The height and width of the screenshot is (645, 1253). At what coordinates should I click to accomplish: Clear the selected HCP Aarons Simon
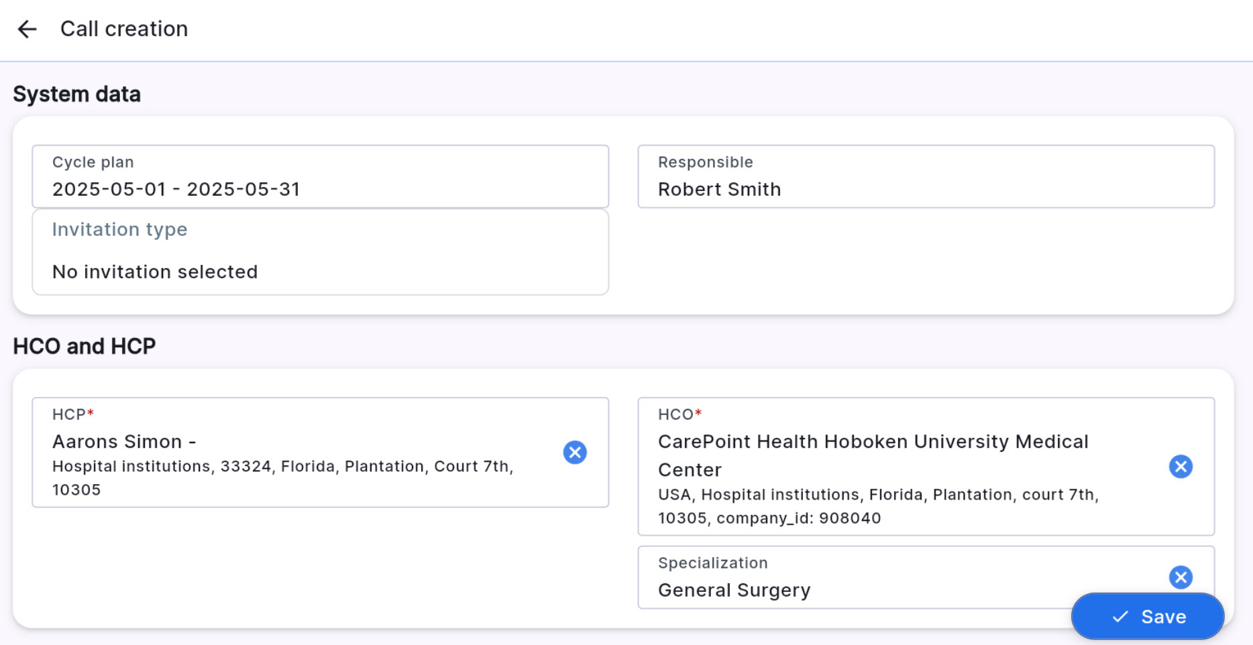point(575,453)
